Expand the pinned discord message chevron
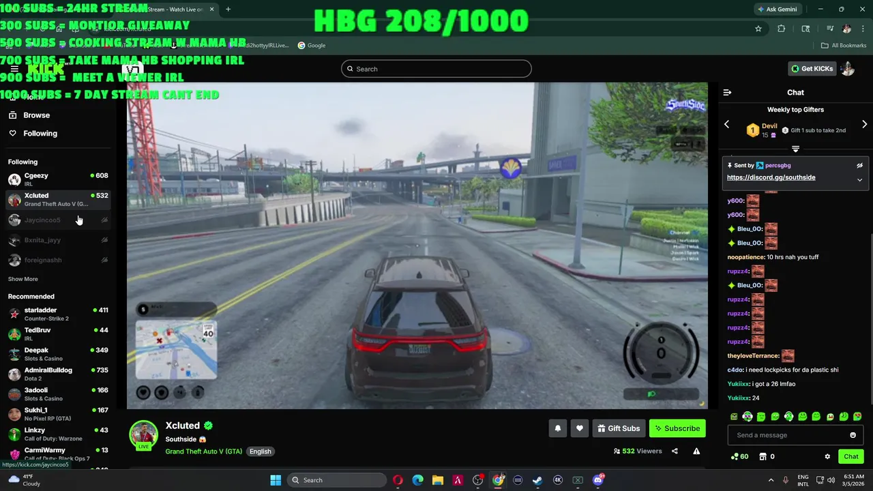 859,180
